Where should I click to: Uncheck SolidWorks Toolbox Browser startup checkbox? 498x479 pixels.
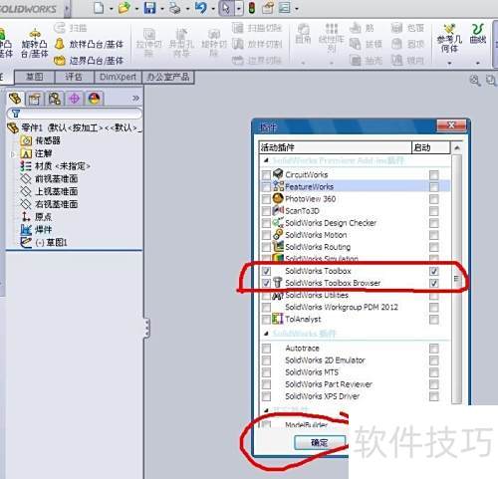434,283
